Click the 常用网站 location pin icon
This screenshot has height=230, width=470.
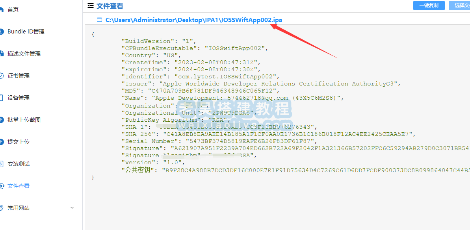[x=2, y=208]
